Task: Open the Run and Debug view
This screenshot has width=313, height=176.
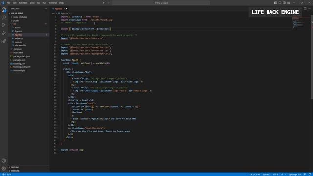Action: click(x=4, y=33)
